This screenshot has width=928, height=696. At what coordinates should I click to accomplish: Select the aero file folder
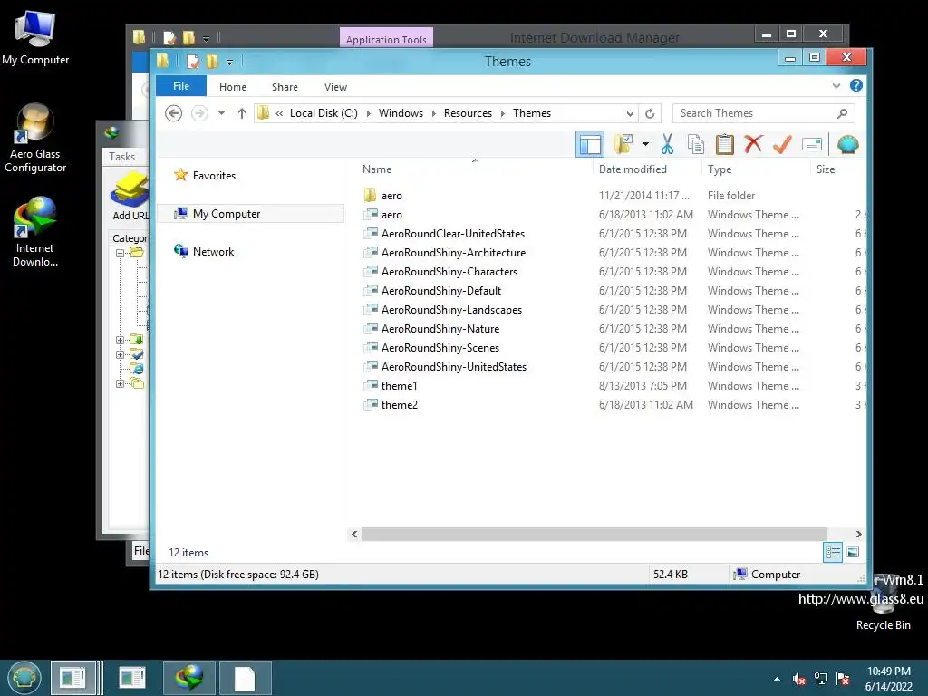click(x=391, y=196)
